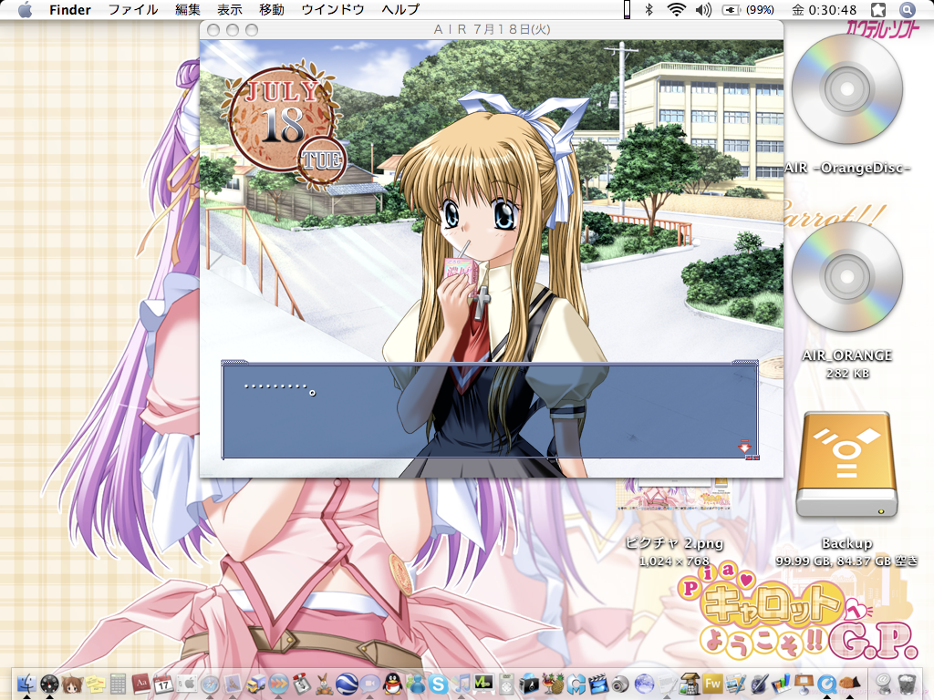
Task: Open the Apple menu
Action: [25, 9]
